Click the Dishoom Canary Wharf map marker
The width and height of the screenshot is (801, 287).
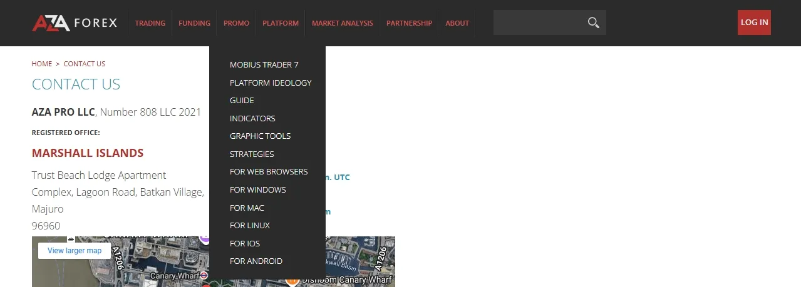point(292,281)
